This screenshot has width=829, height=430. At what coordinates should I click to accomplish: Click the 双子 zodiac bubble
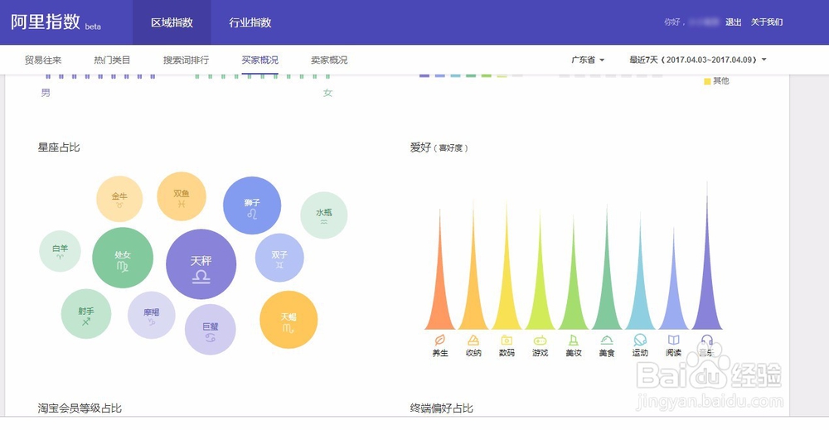(x=279, y=258)
